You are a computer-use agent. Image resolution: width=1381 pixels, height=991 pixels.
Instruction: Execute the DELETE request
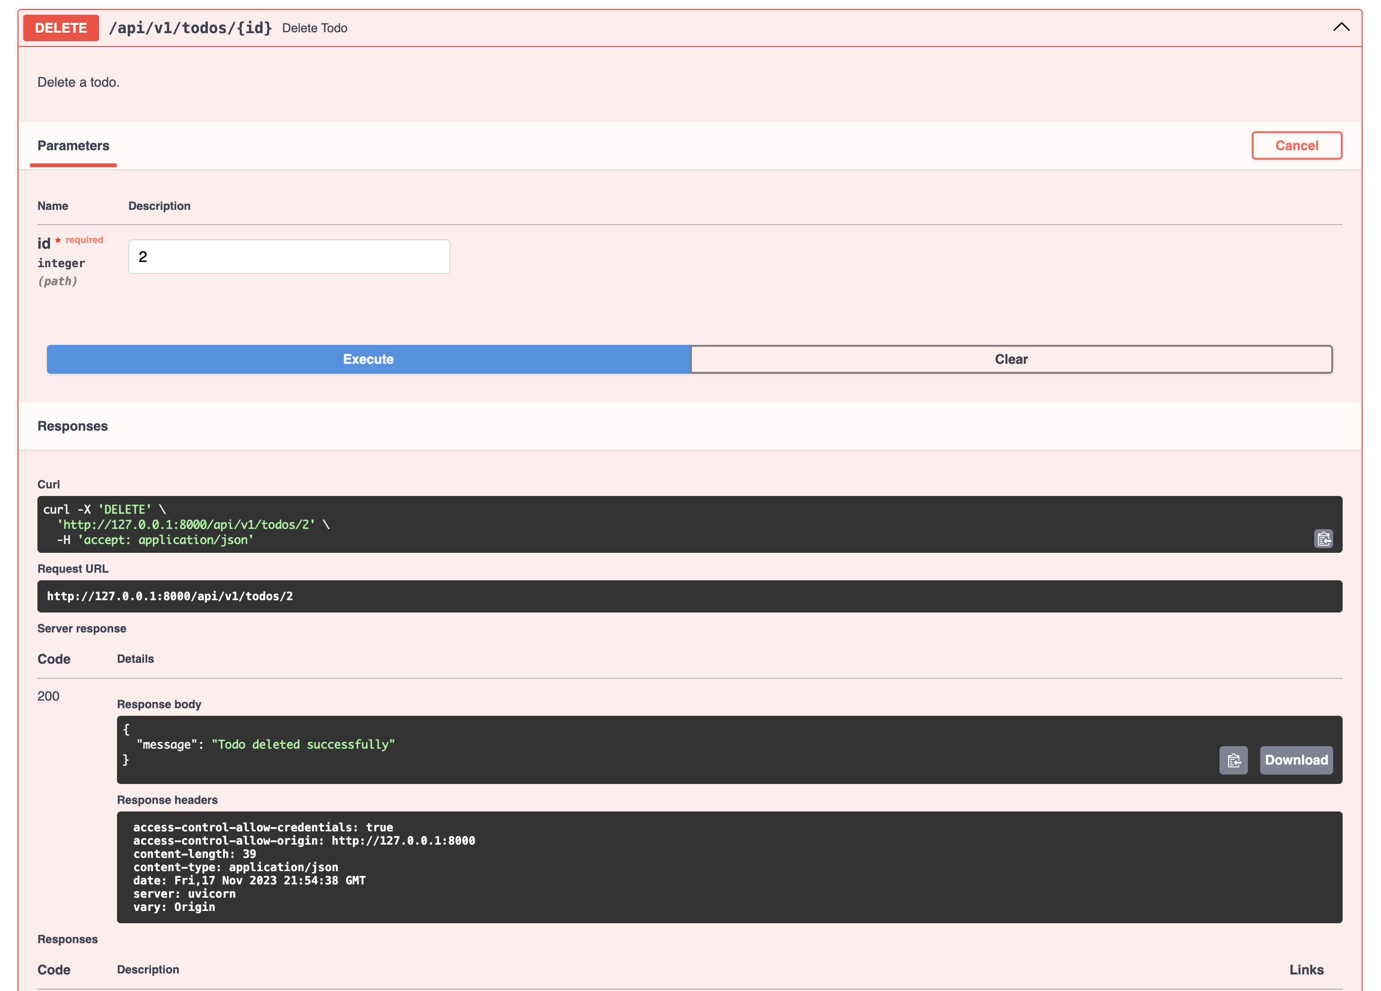tap(368, 360)
